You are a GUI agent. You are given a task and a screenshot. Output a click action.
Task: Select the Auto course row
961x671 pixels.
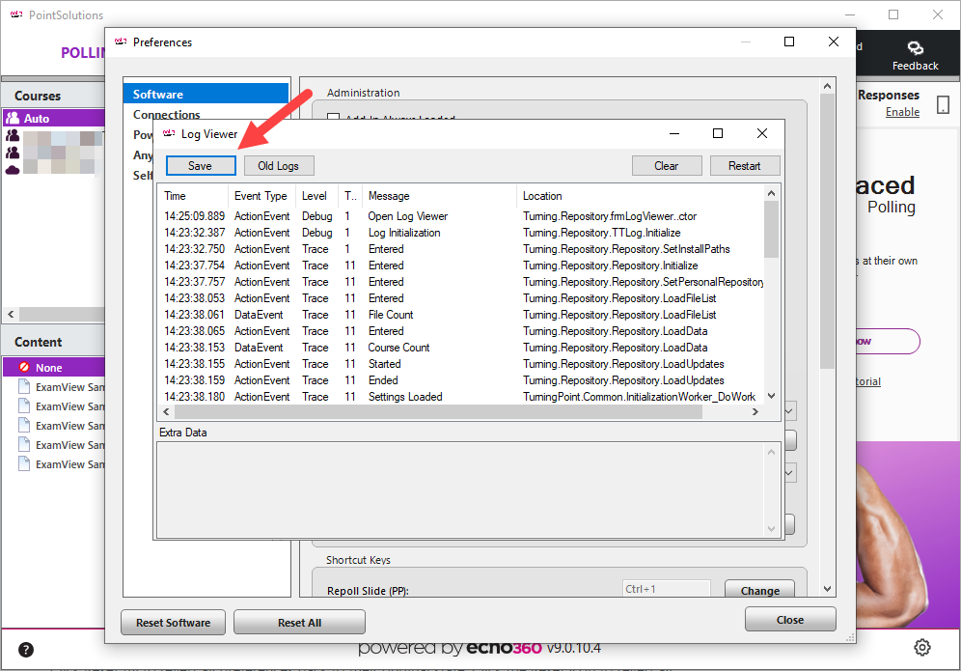[x=54, y=119]
